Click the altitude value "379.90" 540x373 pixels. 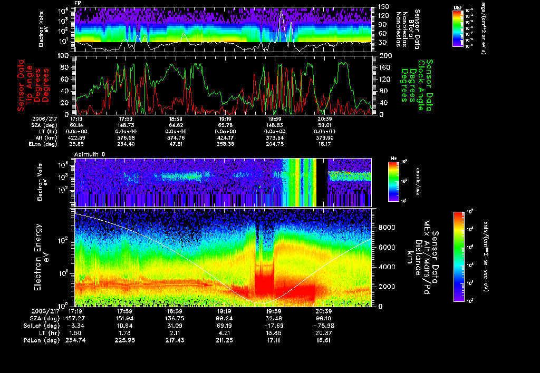coord(325,138)
